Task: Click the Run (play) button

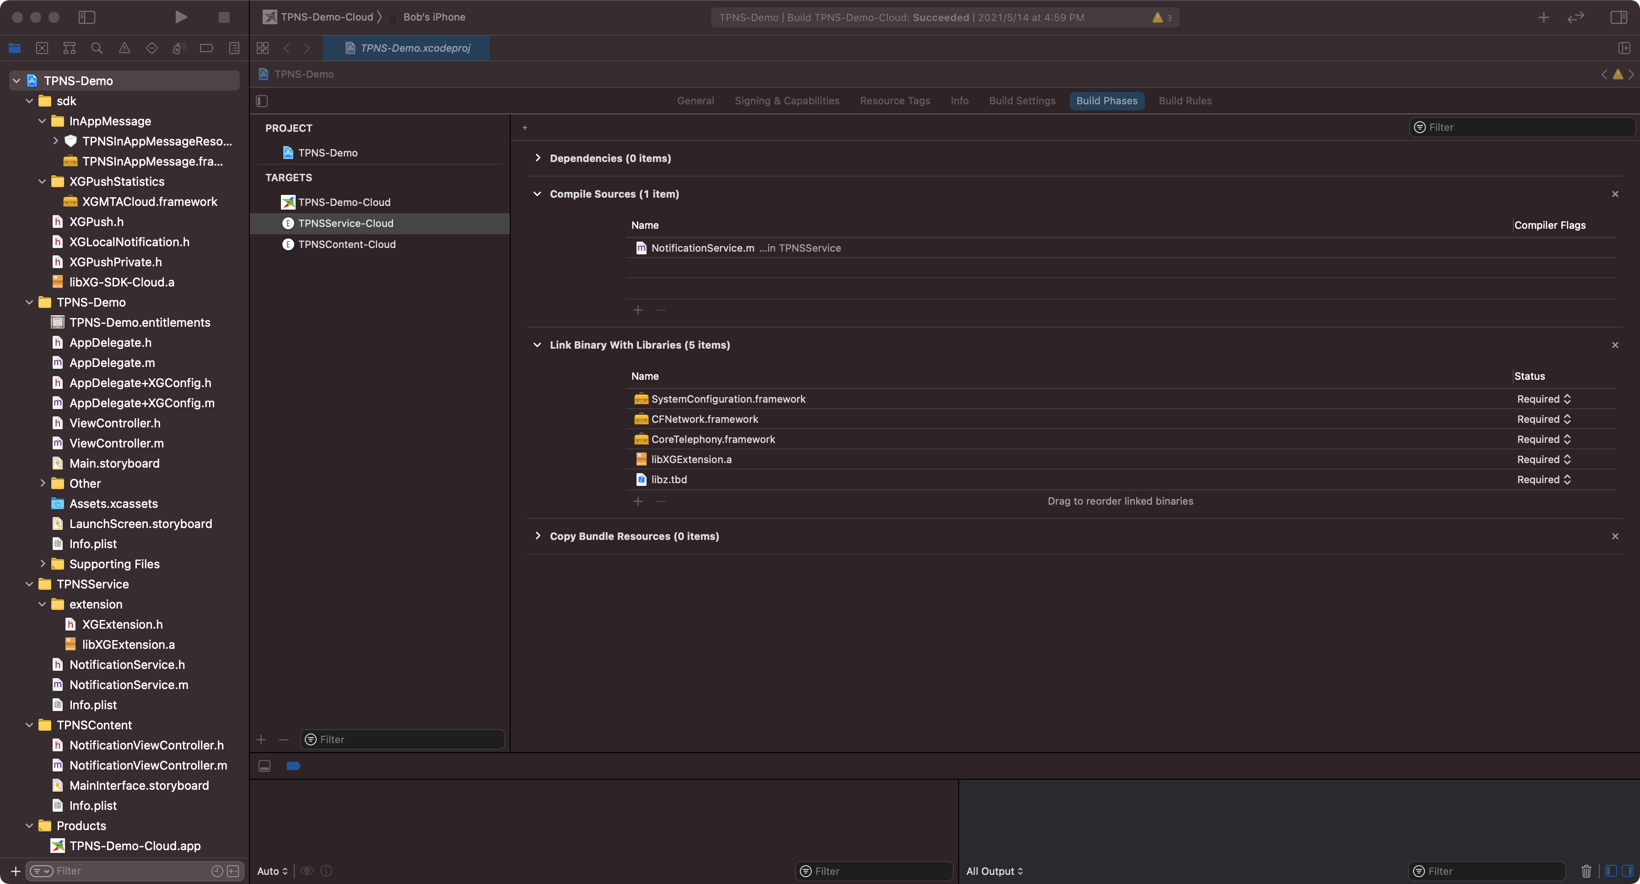Action: (181, 17)
